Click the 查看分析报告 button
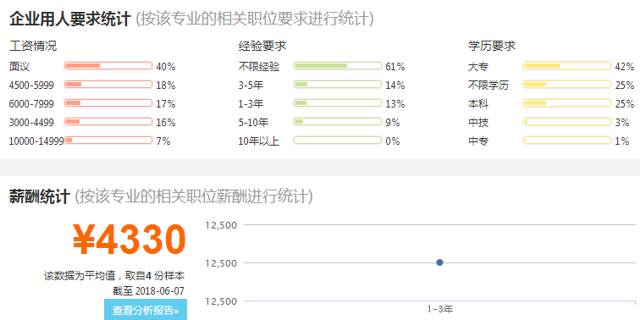This screenshot has height=320, width=640. (x=146, y=310)
